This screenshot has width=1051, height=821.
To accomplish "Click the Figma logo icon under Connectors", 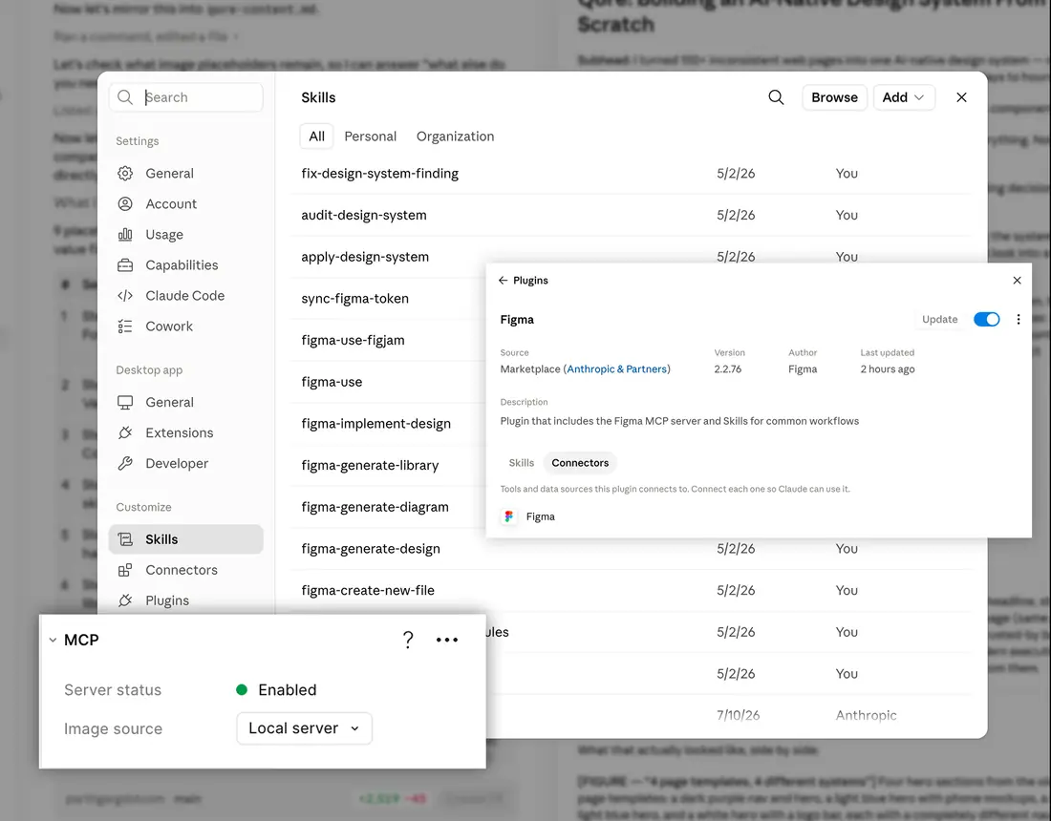I will [508, 516].
